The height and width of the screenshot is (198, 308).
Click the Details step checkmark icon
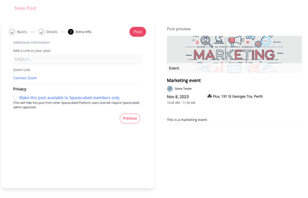click(41, 32)
